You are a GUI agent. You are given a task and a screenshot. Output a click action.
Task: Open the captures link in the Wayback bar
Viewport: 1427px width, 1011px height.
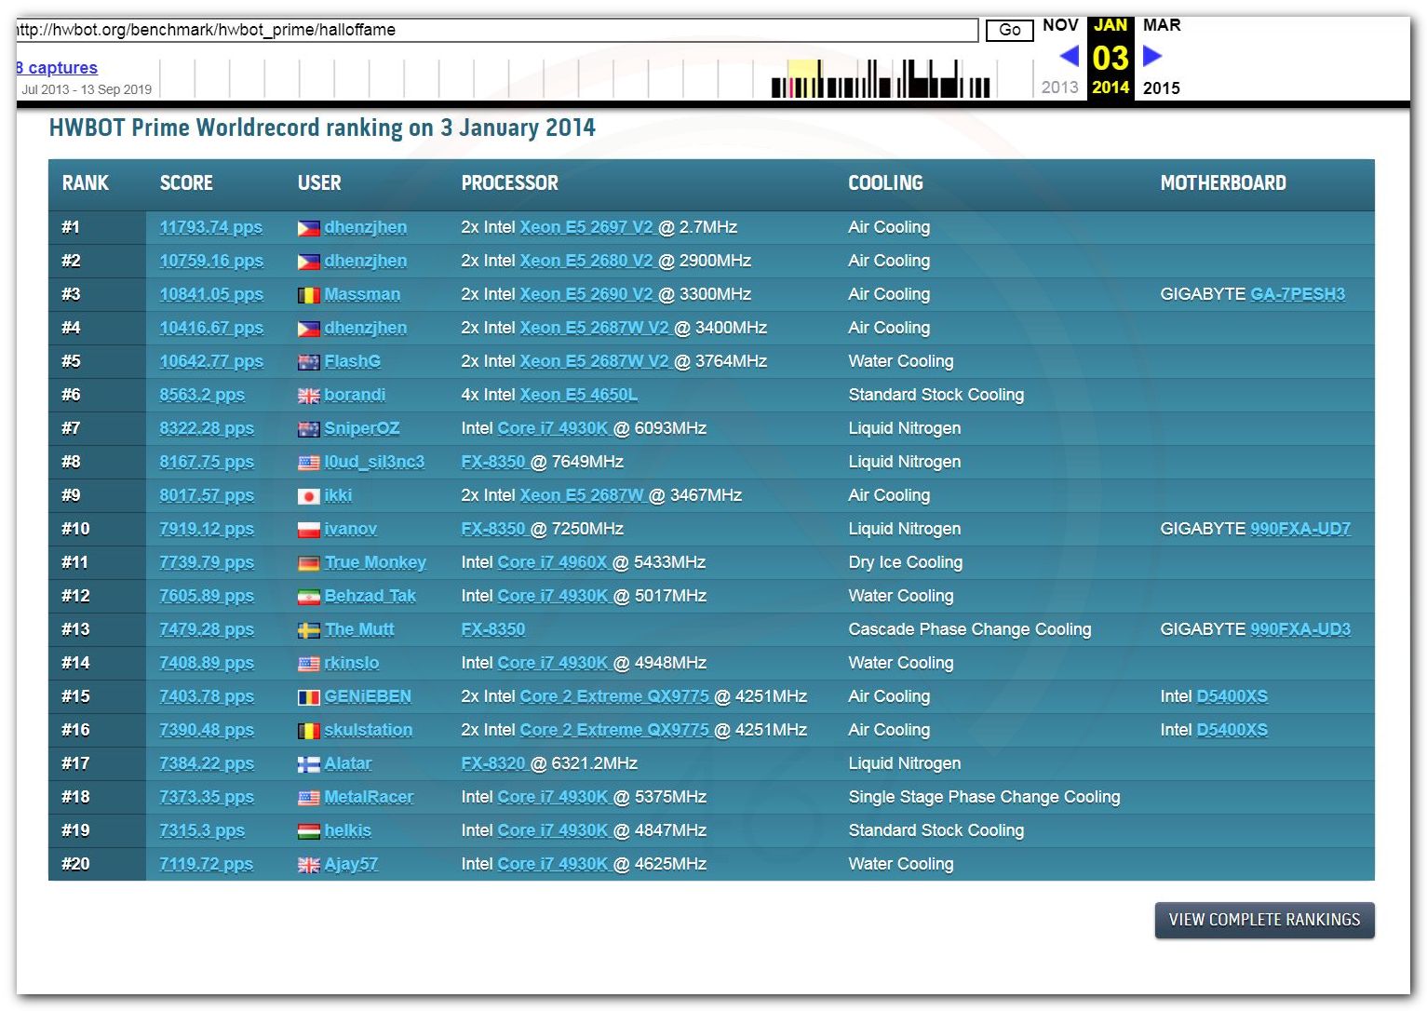56,68
